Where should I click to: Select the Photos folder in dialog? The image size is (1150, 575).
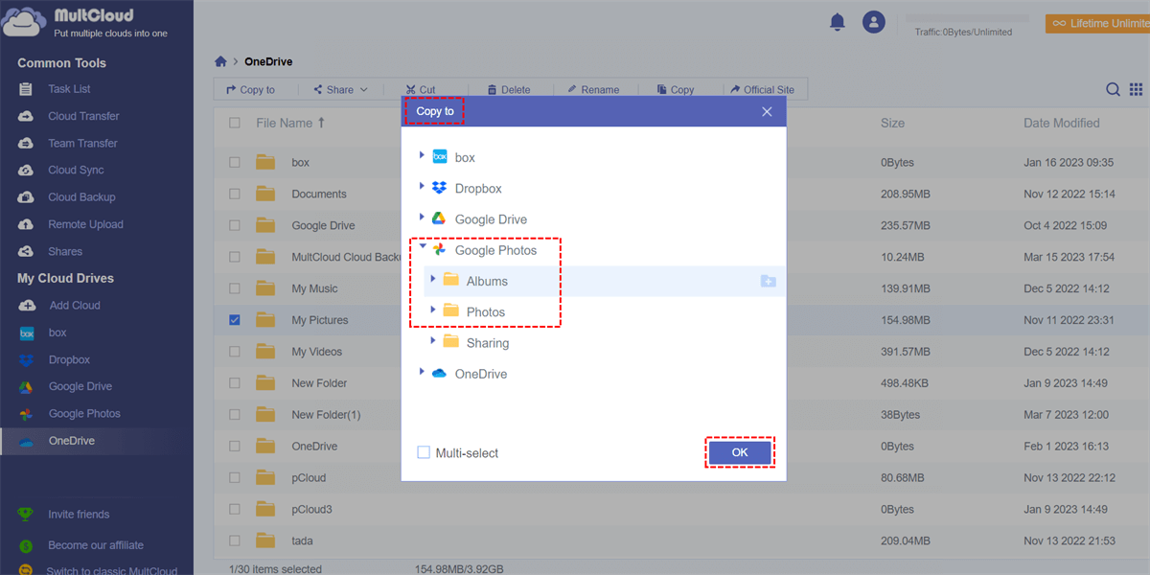pyautogui.click(x=486, y=311)
